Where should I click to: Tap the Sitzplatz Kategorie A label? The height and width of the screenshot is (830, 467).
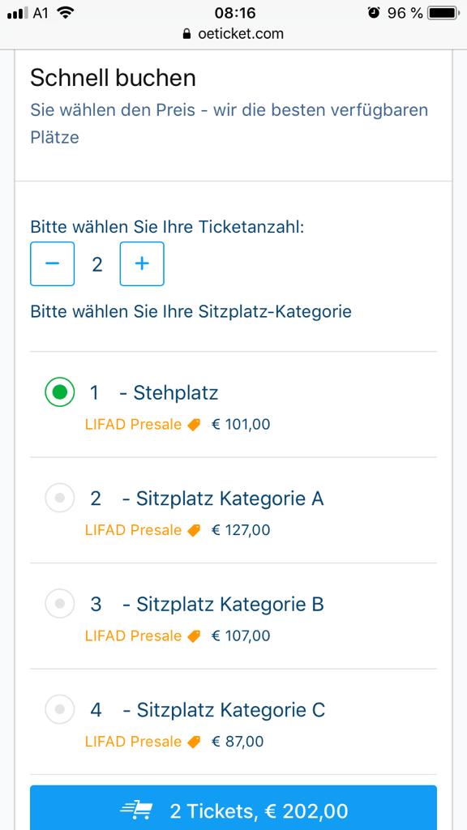229,498
